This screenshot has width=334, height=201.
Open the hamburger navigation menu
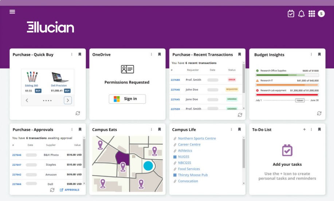[12, 12]
